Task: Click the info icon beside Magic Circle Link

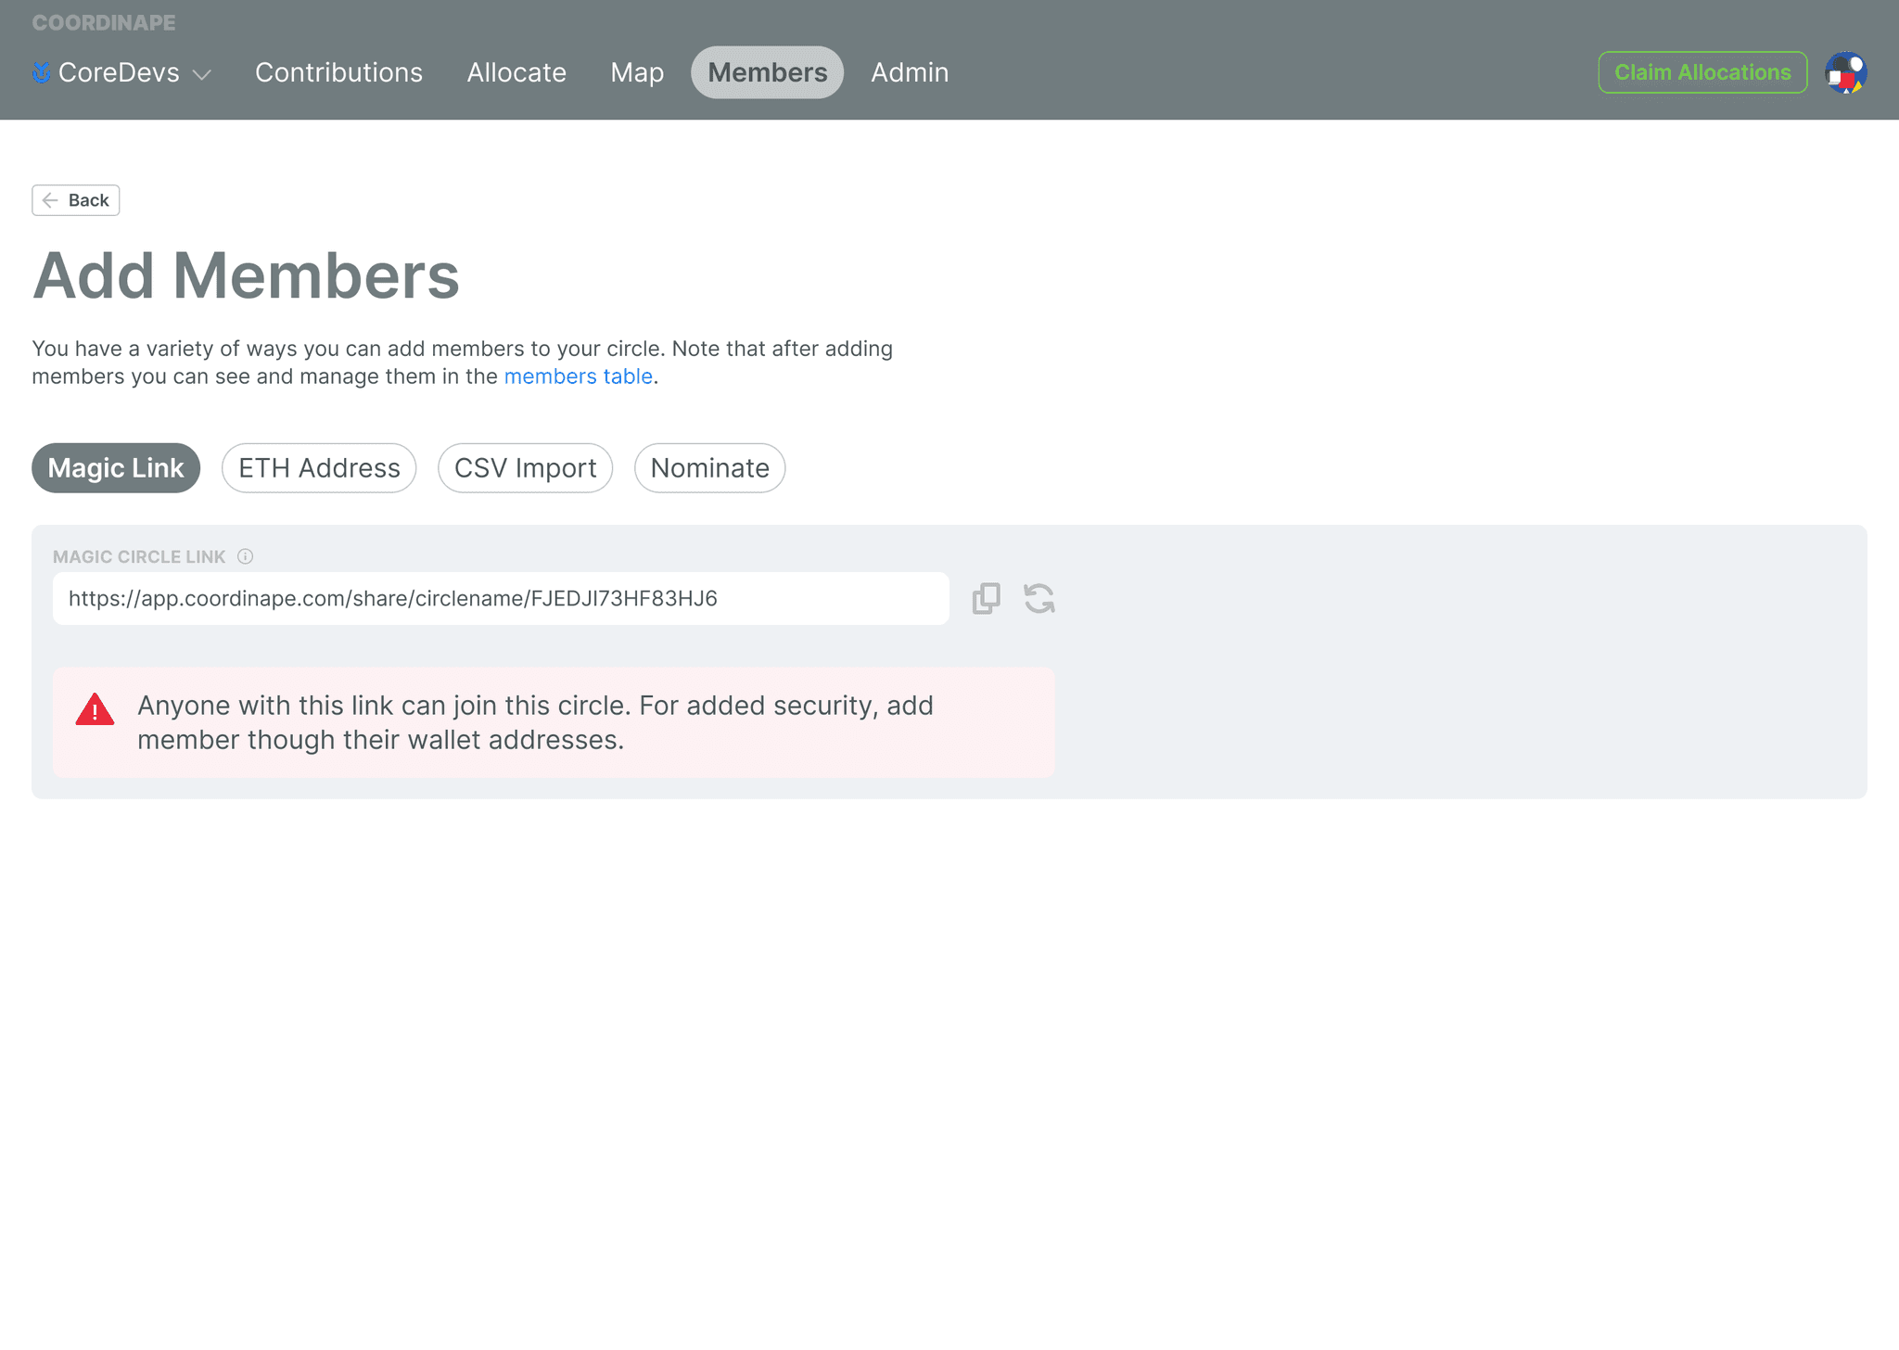Action: tap(245, 556)
